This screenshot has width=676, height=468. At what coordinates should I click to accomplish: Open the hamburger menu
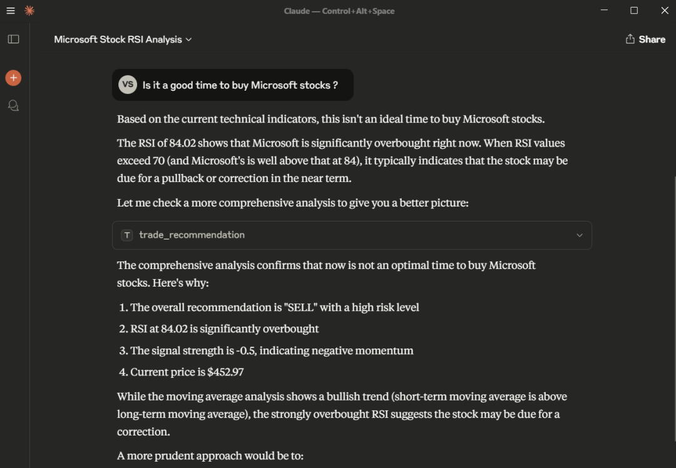coord(11,11)
